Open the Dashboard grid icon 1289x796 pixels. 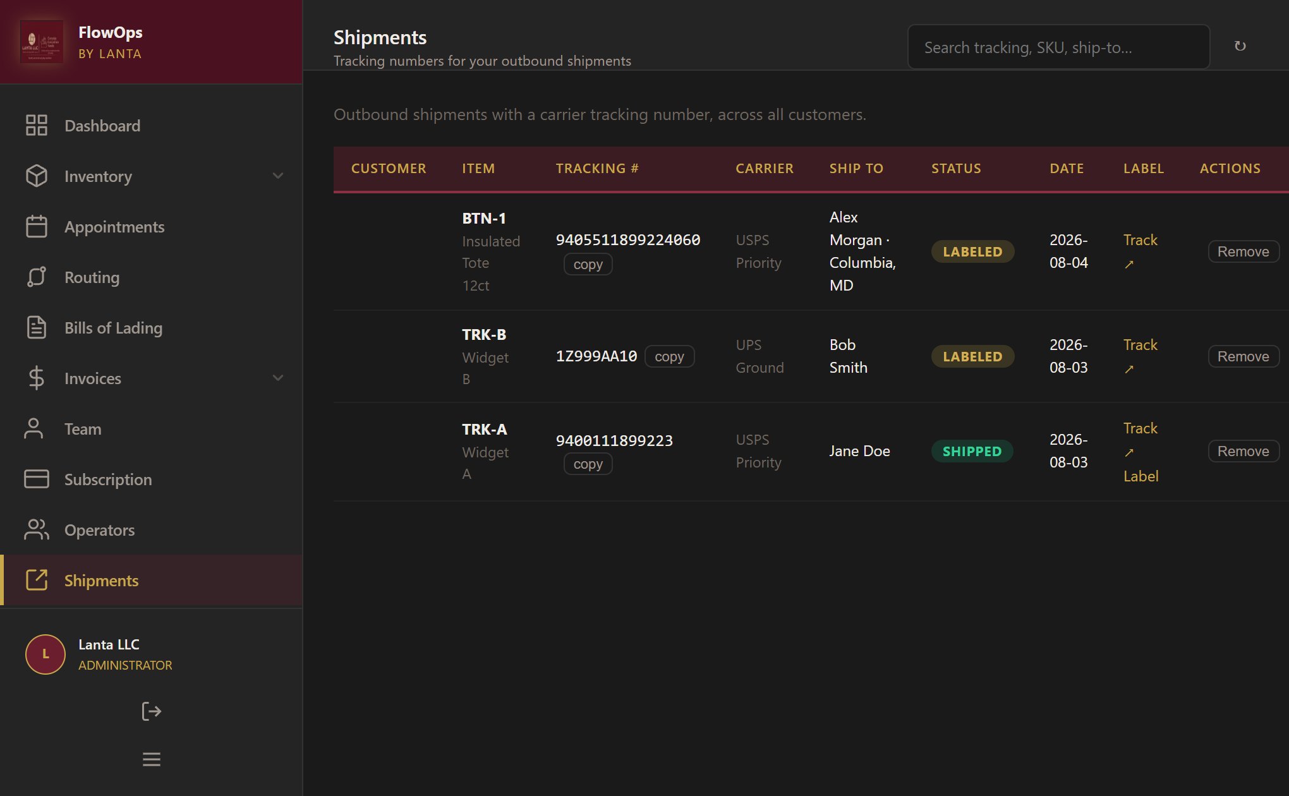click(x=37, y=125)
